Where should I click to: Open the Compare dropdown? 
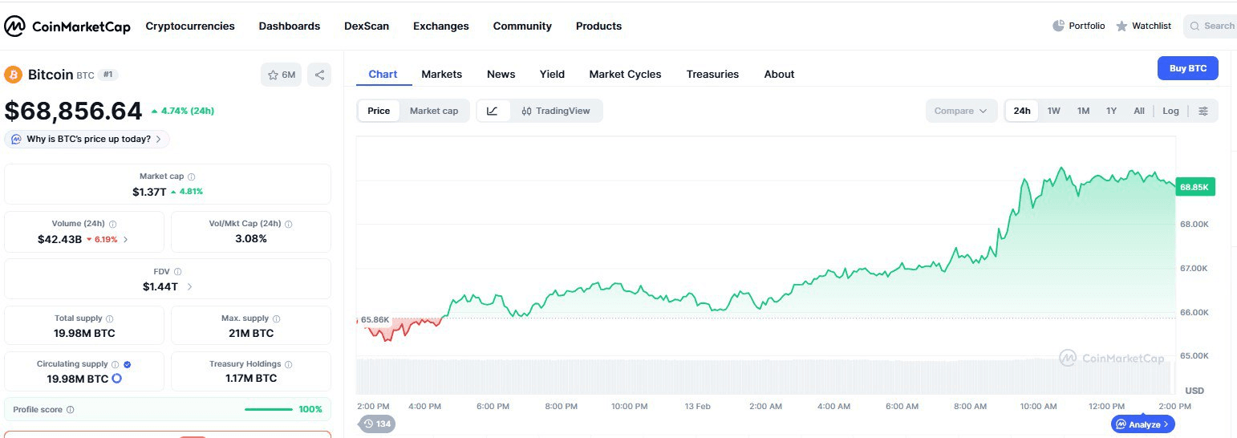(960, 111)
